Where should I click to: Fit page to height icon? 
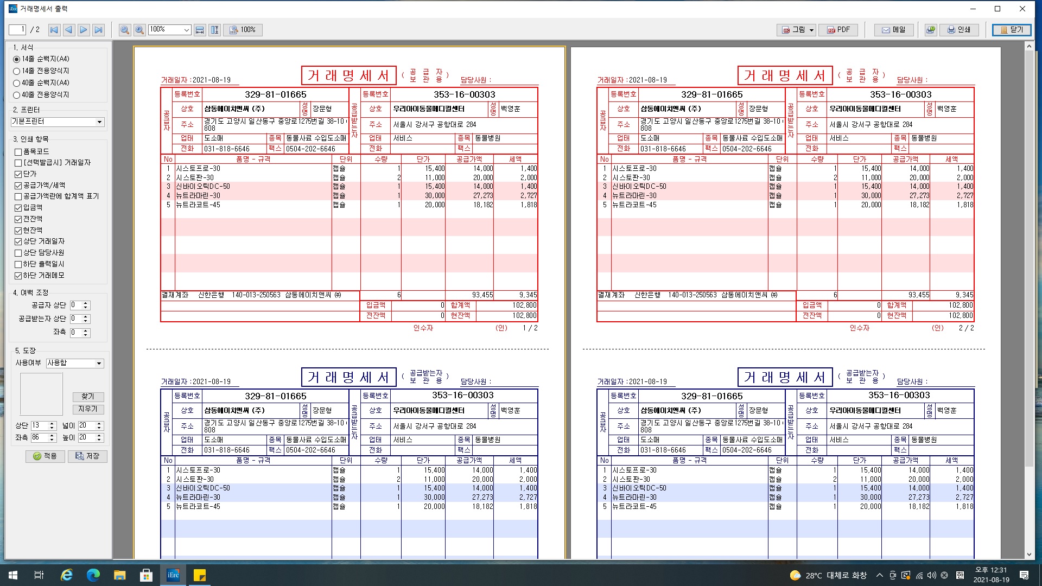pos(215,30)
